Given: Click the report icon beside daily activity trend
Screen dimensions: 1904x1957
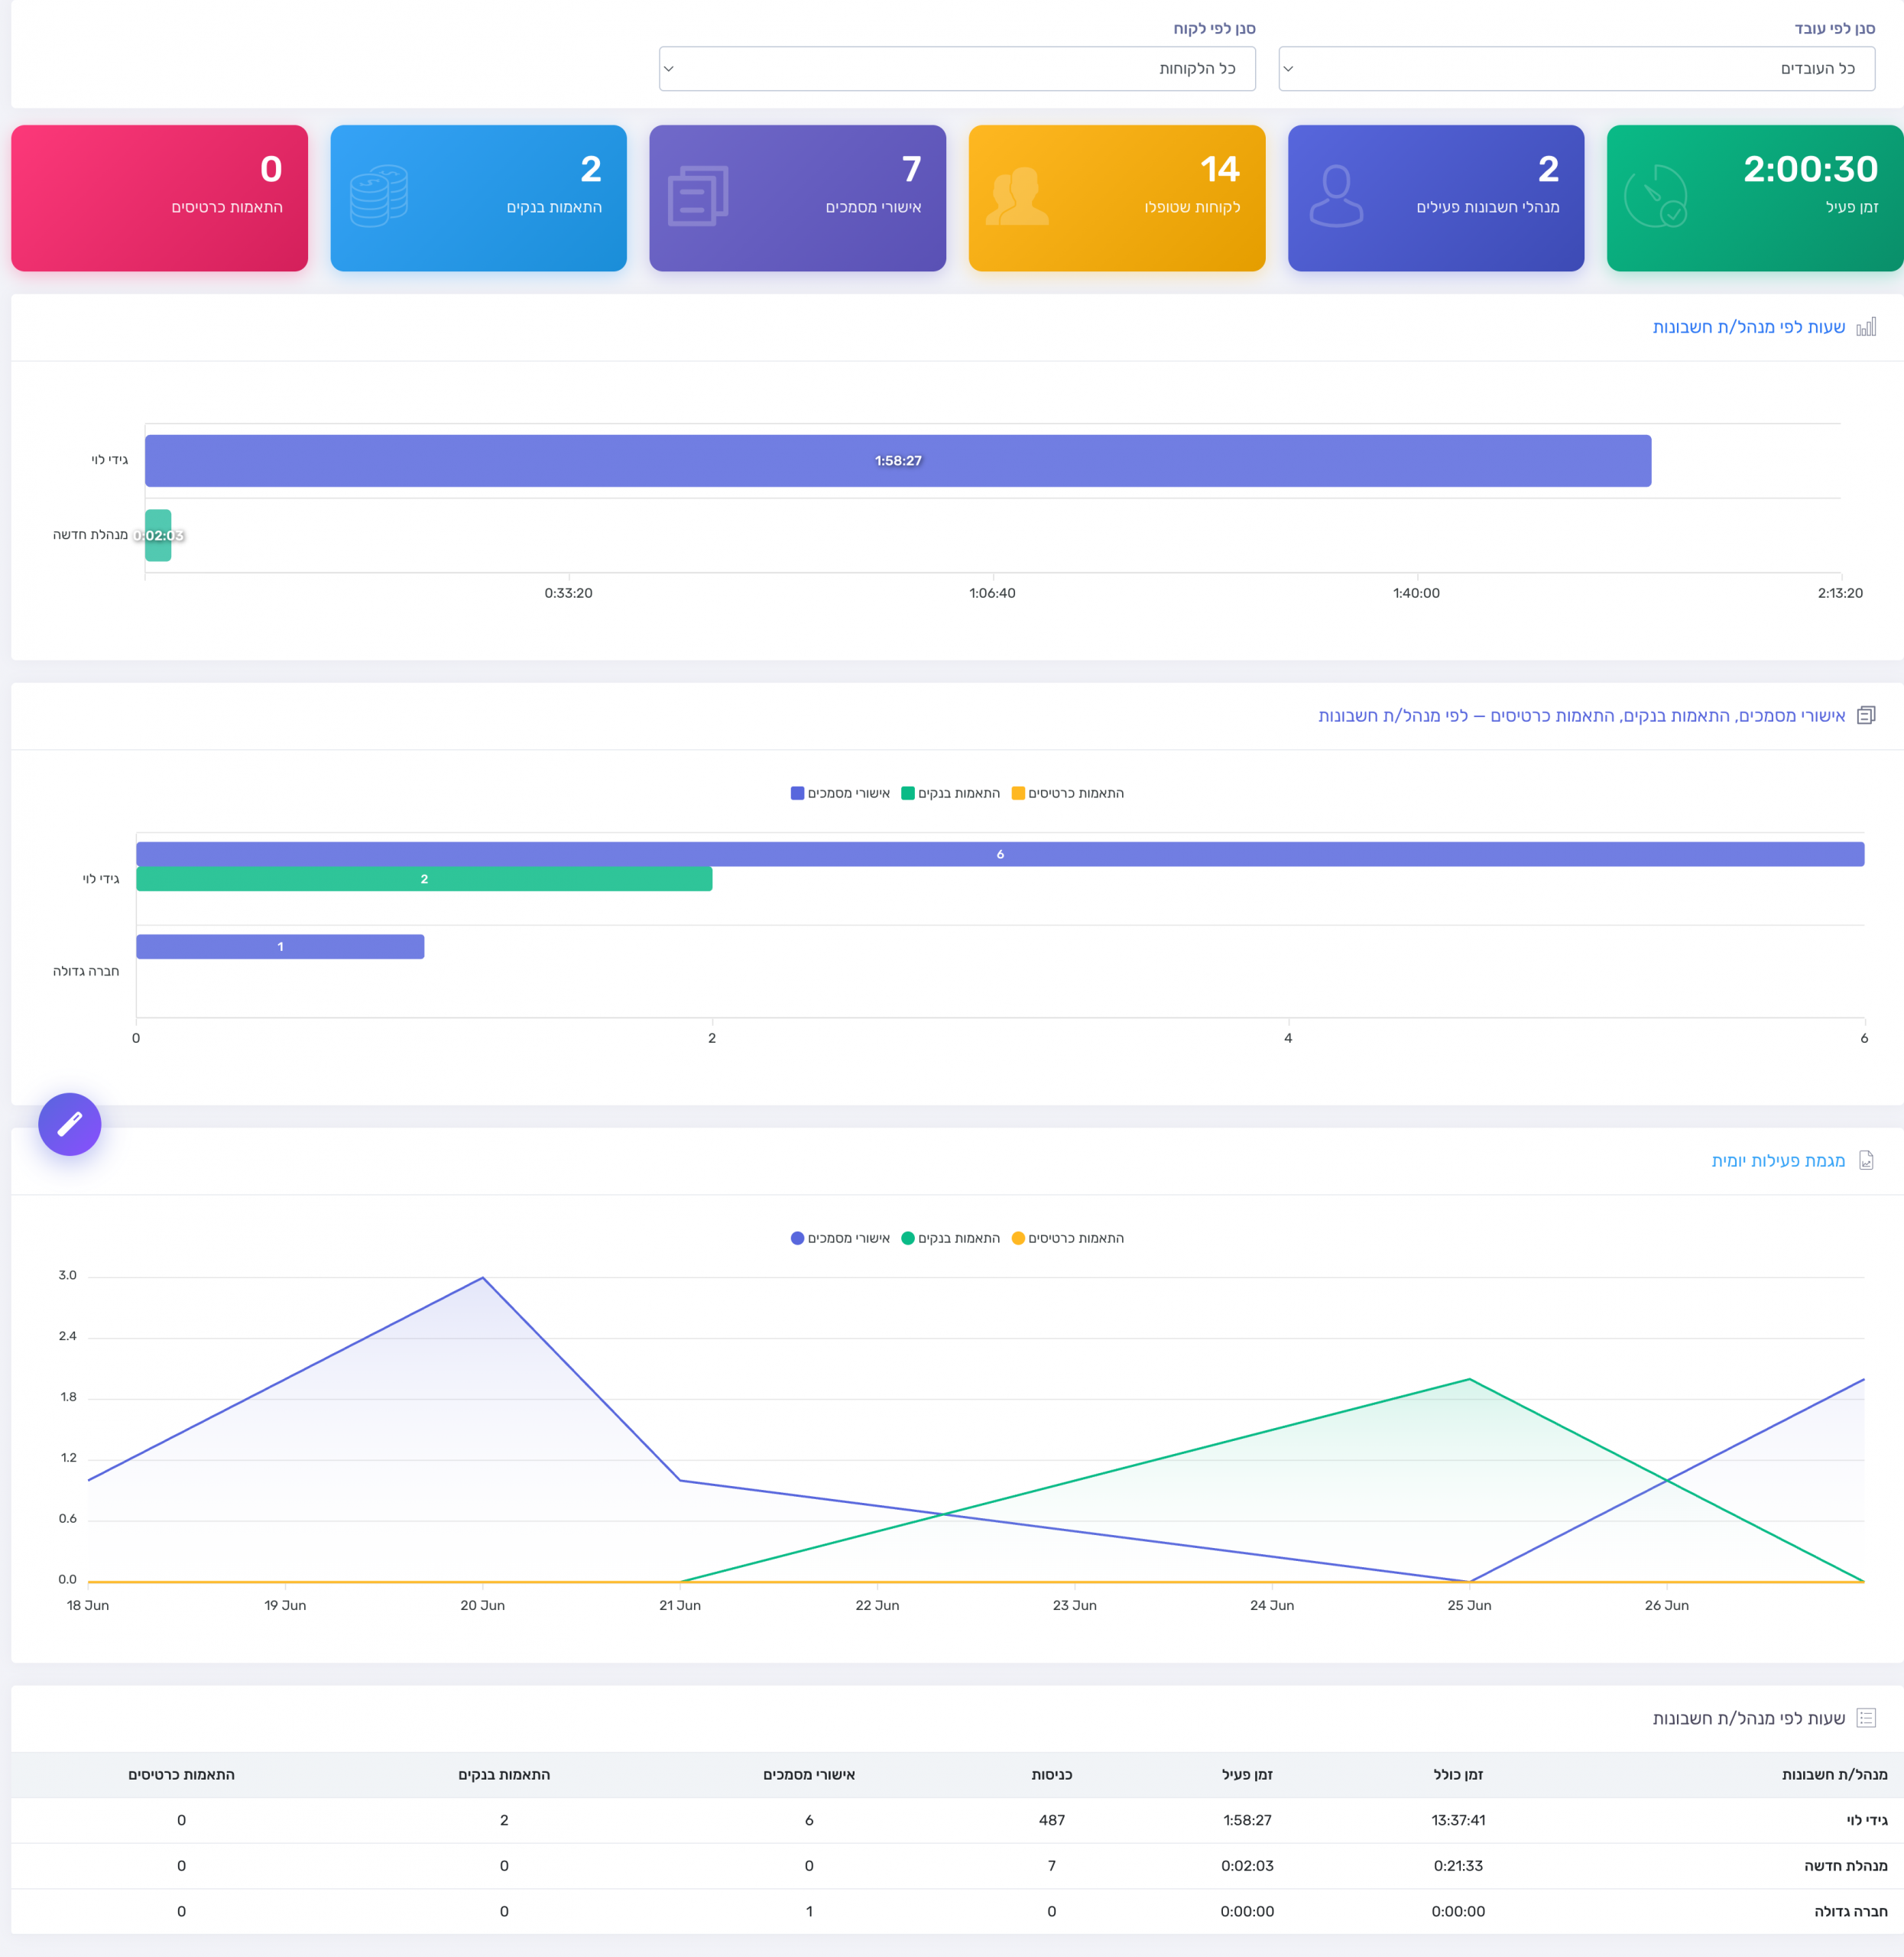Looking at the screenshot, I should click(1866, 1160).
